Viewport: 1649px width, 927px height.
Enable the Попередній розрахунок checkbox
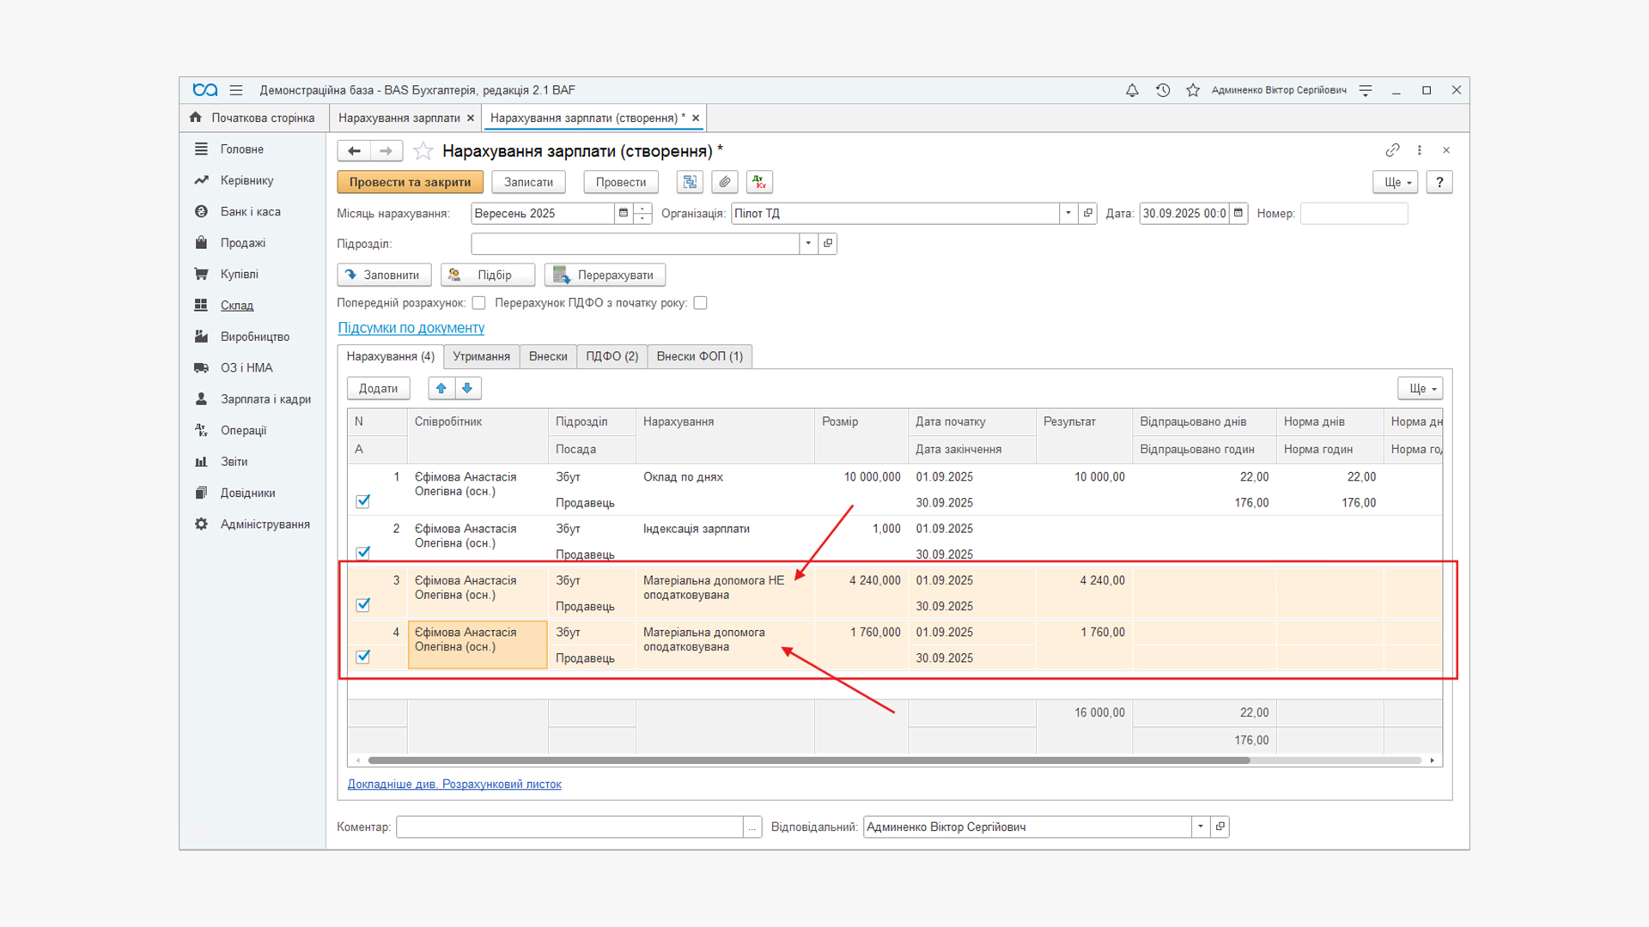pos(479,303)
